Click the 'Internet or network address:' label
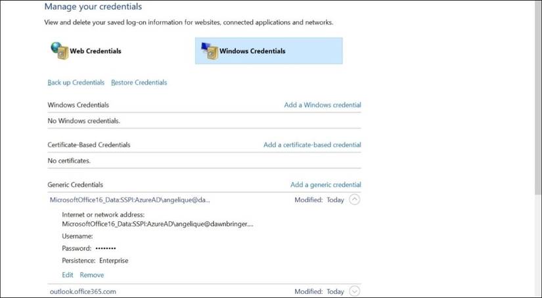 point(103,215)
